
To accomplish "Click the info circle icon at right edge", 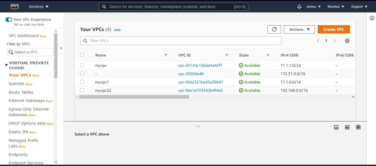I will (372, 18).
